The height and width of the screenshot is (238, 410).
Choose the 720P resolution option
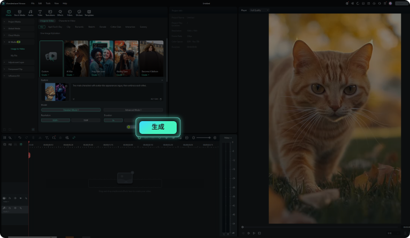point(86,120)
